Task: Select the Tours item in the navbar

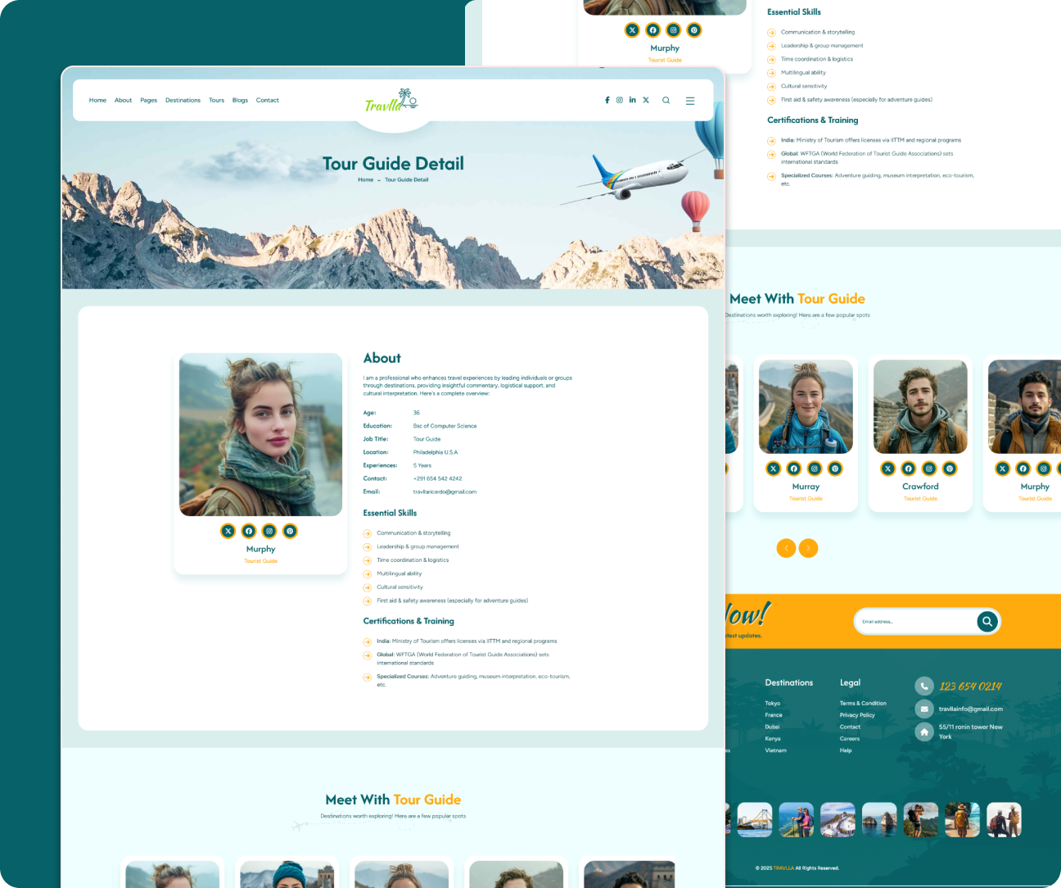Action: click(x=216, y=101)
